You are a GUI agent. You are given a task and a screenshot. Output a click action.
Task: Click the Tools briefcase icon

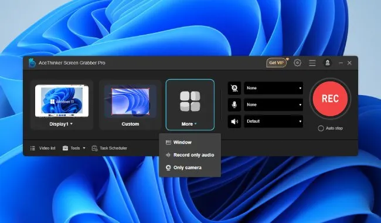(65, 148)
